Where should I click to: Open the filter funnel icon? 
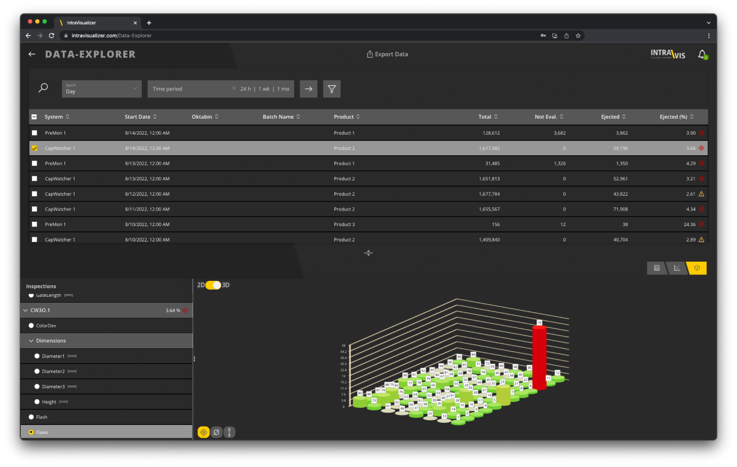(x=332, y=89)
